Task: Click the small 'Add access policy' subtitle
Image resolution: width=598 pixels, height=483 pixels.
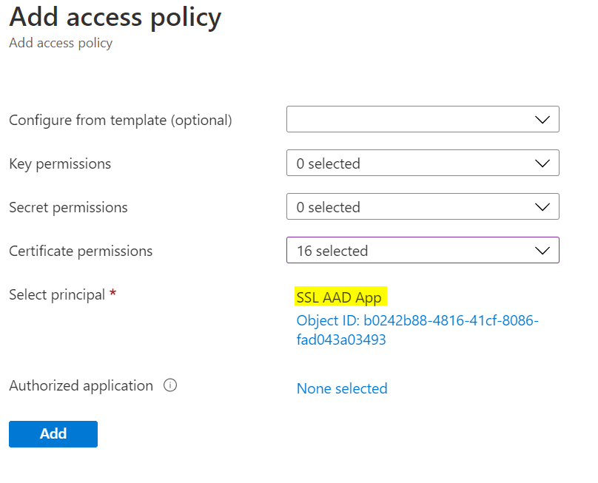Action: pyautogui.click(x=61, y=43)
